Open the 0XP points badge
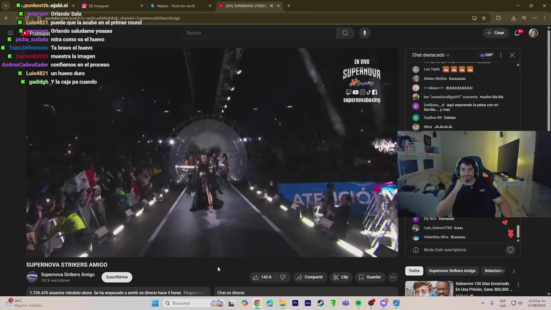 pos(486,55)
